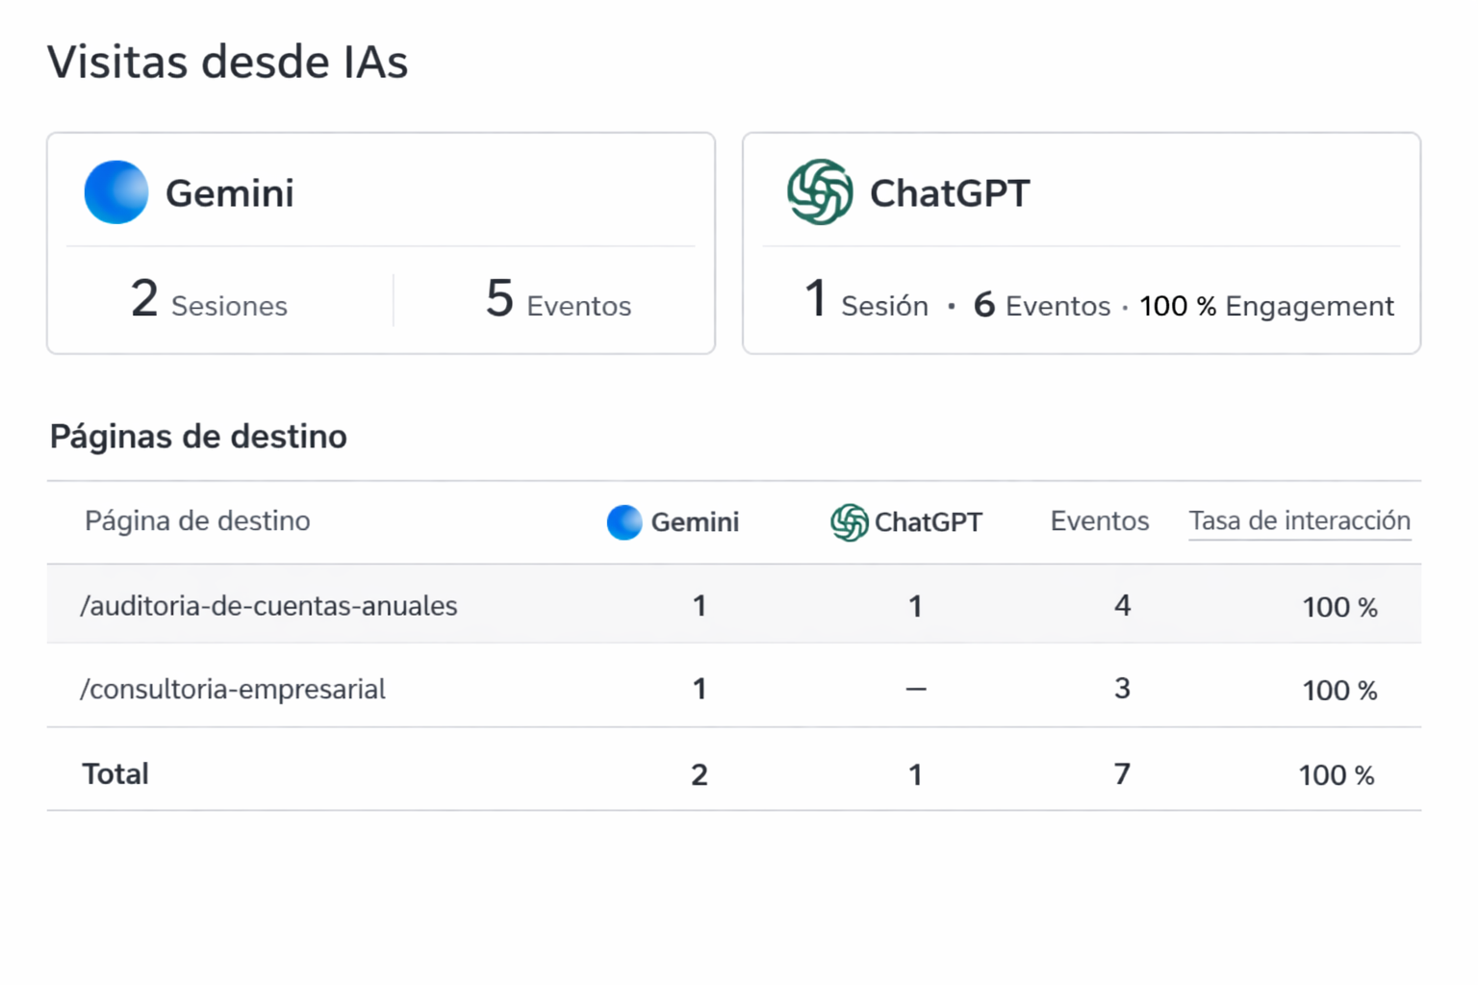The width and height of the screenshot is (1478, 985).
Task: Open the /consultoria-empresarial landing page row
Action: click(233, 690)
